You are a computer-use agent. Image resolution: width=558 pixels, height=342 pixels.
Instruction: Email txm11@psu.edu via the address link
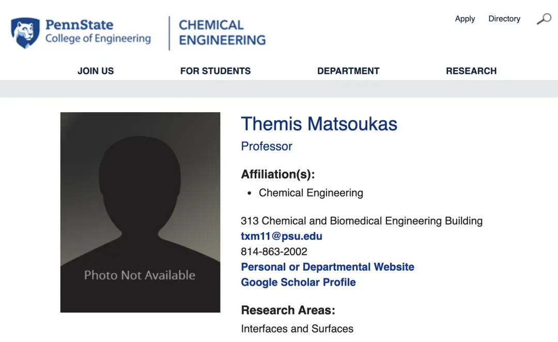click(282, 236)
